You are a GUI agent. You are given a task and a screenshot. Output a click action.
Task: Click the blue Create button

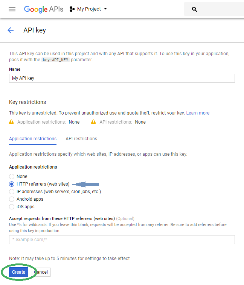point(19,272)
